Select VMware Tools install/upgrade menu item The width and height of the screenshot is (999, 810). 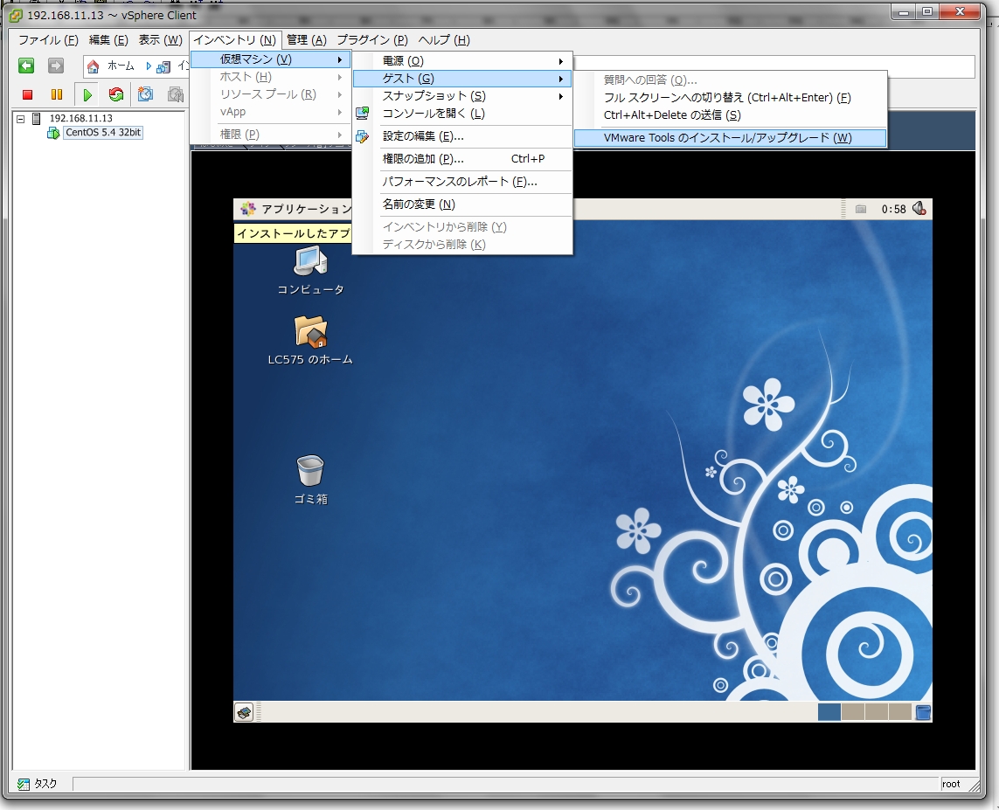[x=730, y=138]
